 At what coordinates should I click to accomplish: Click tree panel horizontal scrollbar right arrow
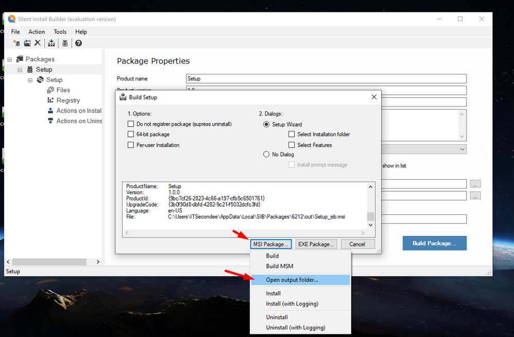pyautogui.click(x=98, y=262)
